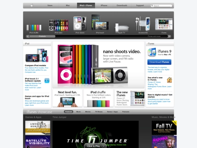Click the product scroller right arrow
The image size is (197, 148).
click(169, 36)
